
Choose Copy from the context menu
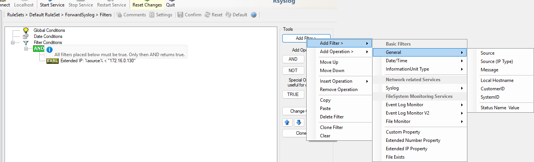(339, 100)
